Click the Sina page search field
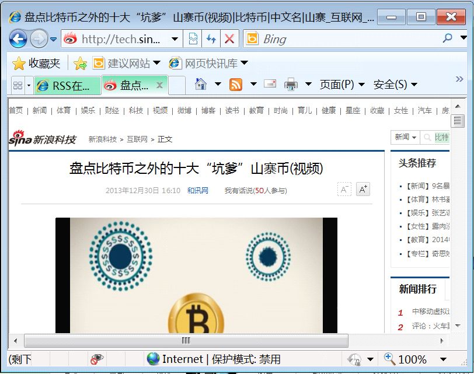The height and width of the screenshot is (374, 474). pos(435,138)
